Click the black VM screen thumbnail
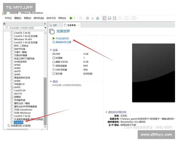The width and height of the screenshot is (178, 142). (x=153, y=73)
